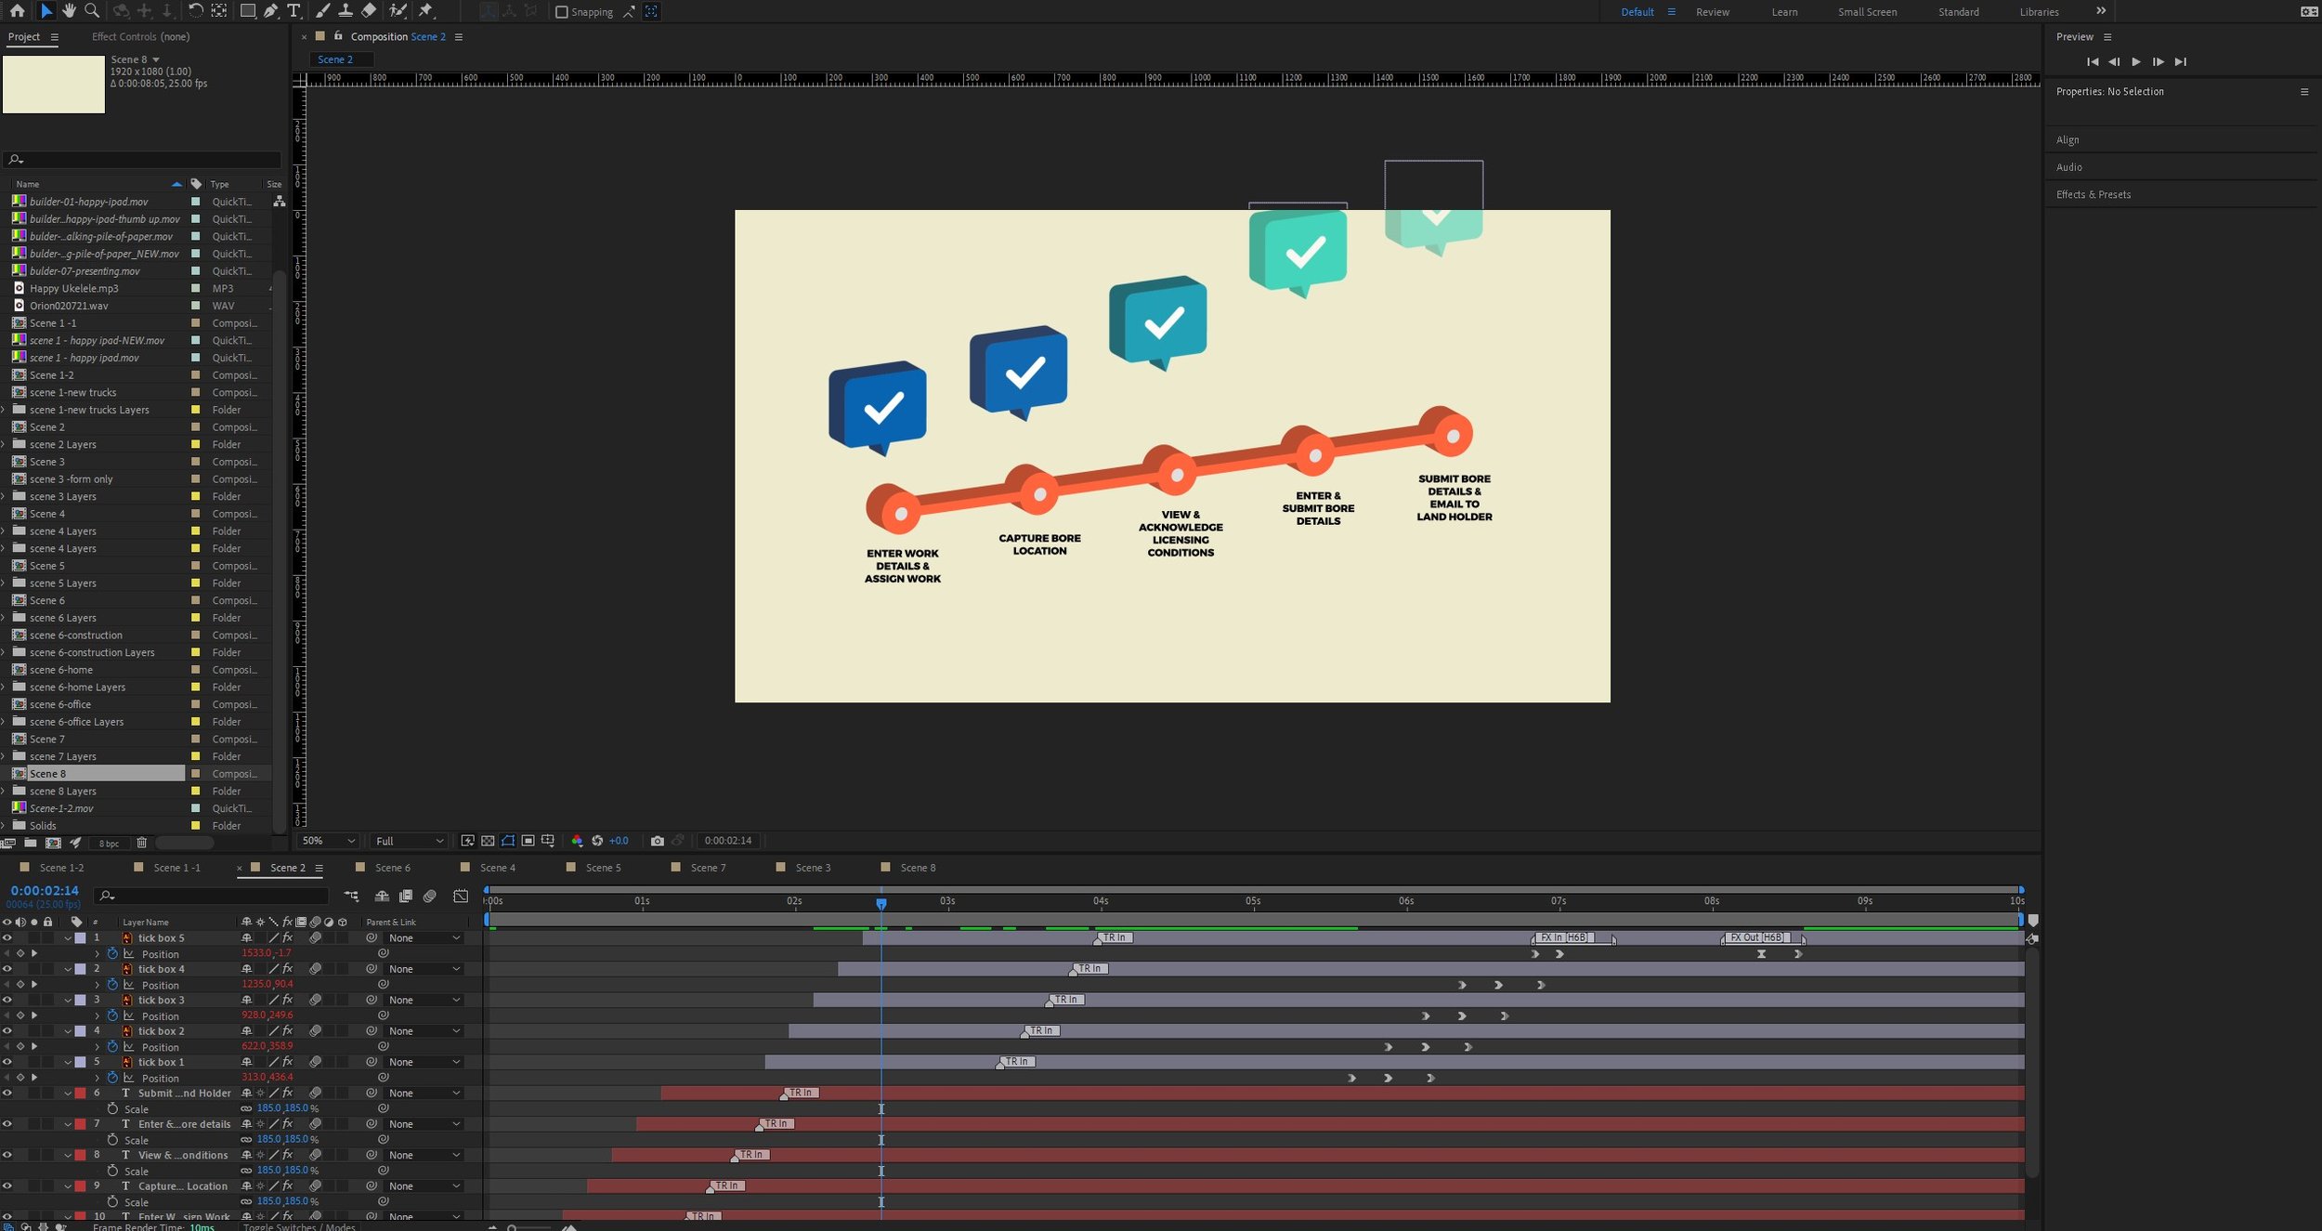Select the Rotation tool
2322x1231 pixels.
click(x=195, y=11)
